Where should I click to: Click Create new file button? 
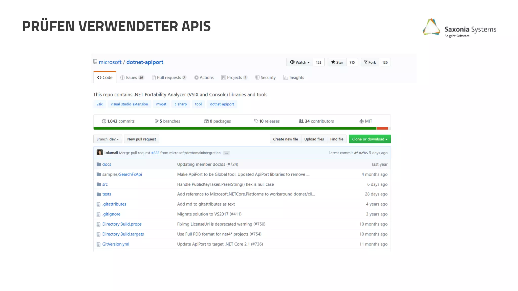pyautogui.click(x=285, y=139)
